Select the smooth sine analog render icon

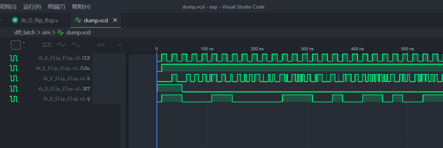tap(76, 45)
